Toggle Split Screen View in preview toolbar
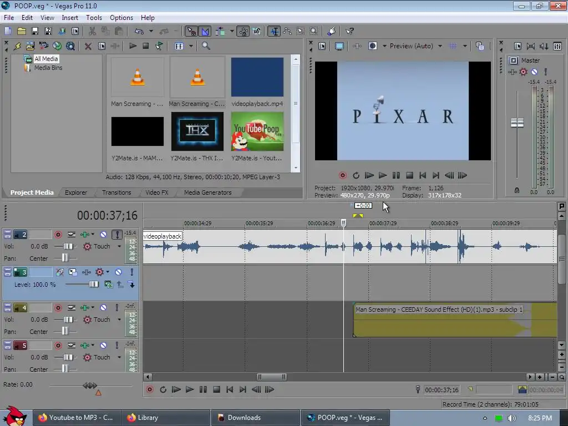This screenshot has height=426, width=568. 373,46
